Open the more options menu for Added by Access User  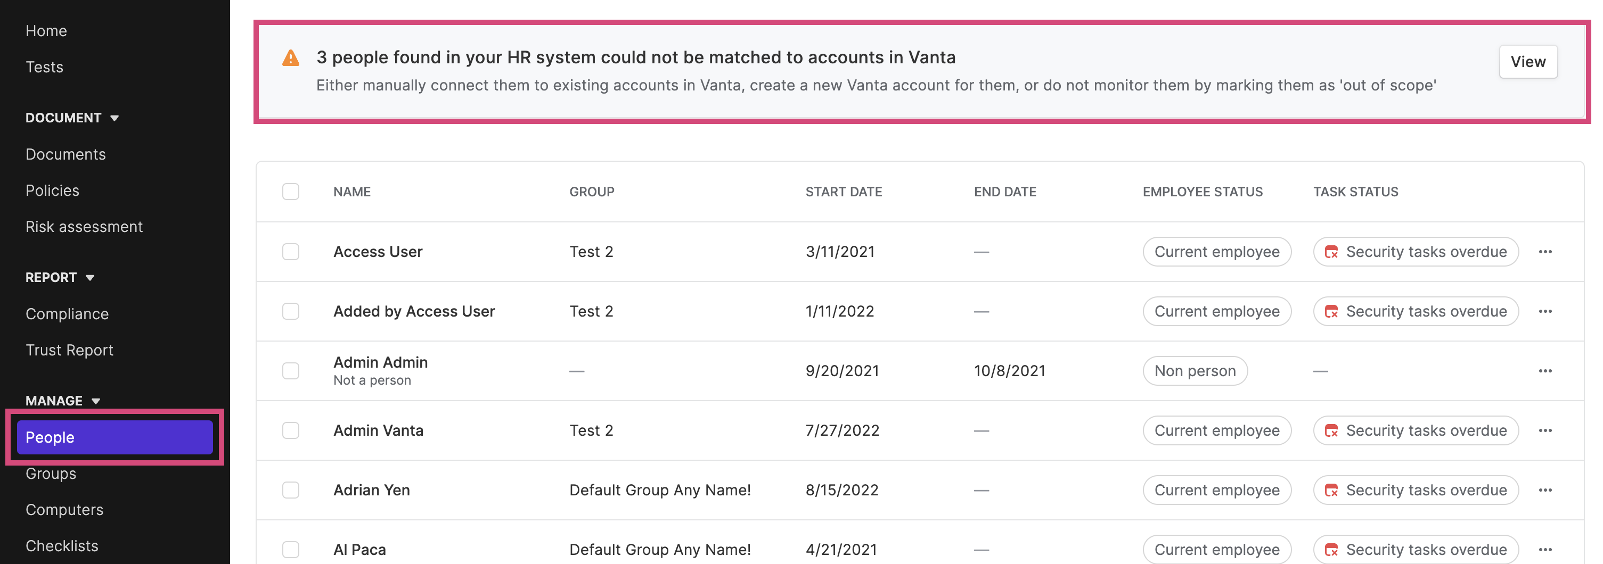(x=1544, y=312)
